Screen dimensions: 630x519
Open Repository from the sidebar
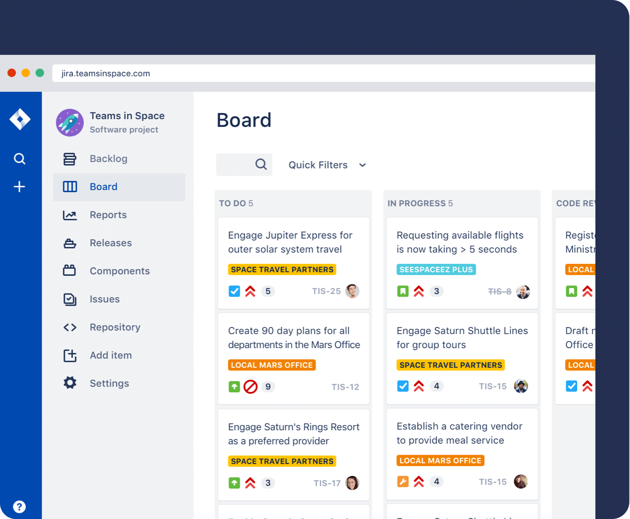119,327
